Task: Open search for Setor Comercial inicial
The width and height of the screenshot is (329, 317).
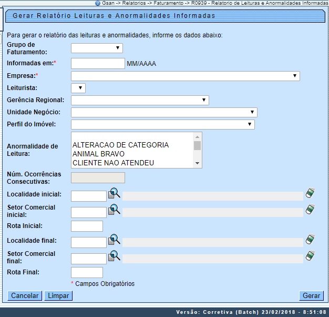Action: (114, 210)
